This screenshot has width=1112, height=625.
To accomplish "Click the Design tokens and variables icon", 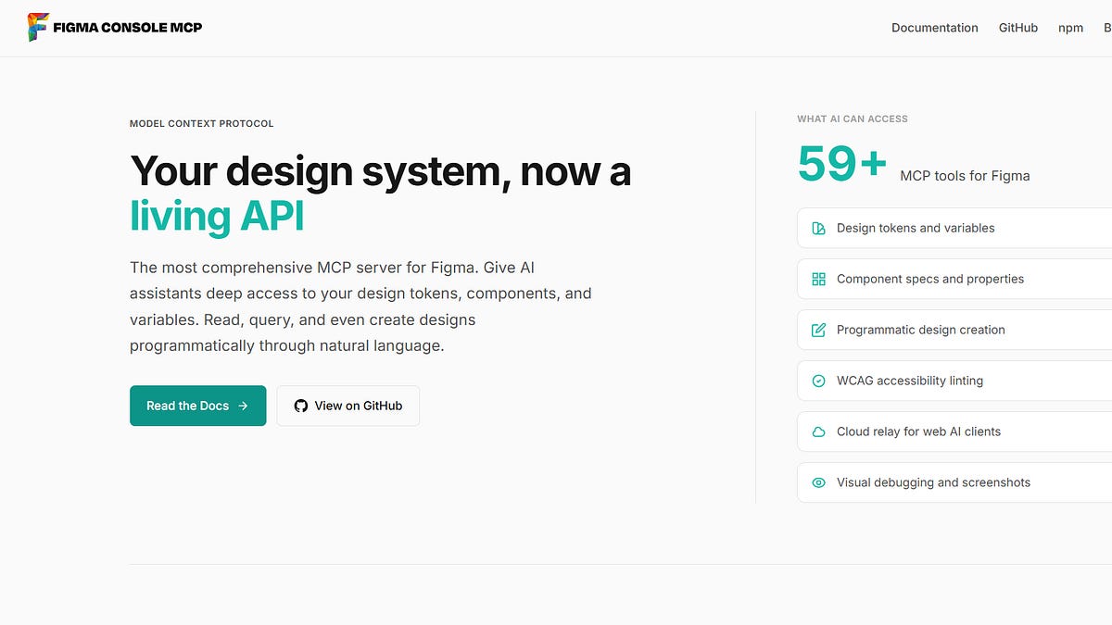I will pos(818,228).
